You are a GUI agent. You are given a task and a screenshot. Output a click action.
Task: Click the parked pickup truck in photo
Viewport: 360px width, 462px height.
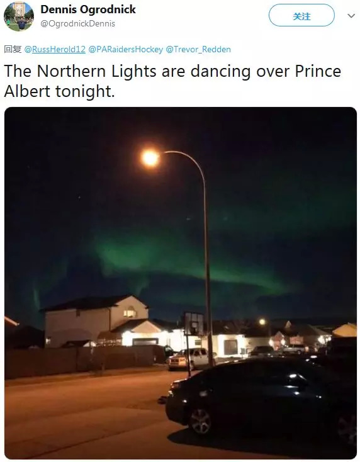click(189, 358)
